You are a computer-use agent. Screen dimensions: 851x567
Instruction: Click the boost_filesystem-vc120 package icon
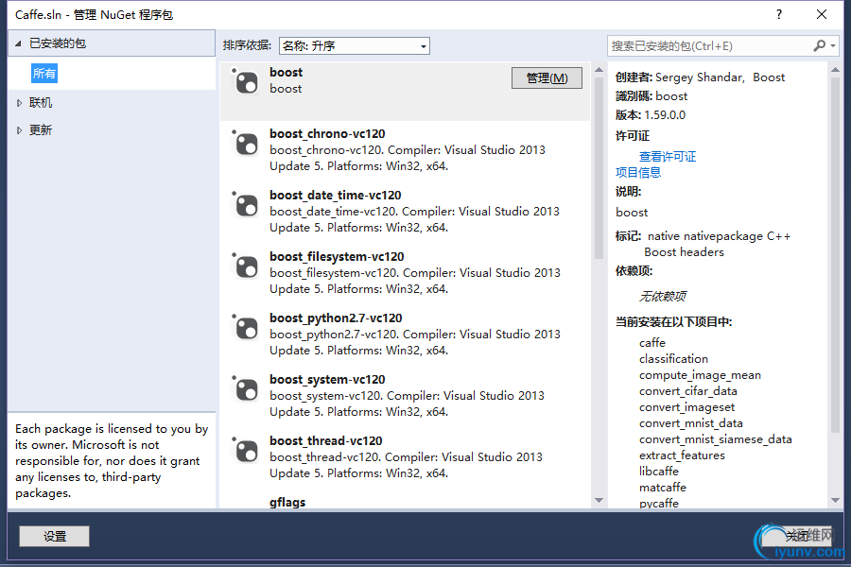click(x=246, y=266)
